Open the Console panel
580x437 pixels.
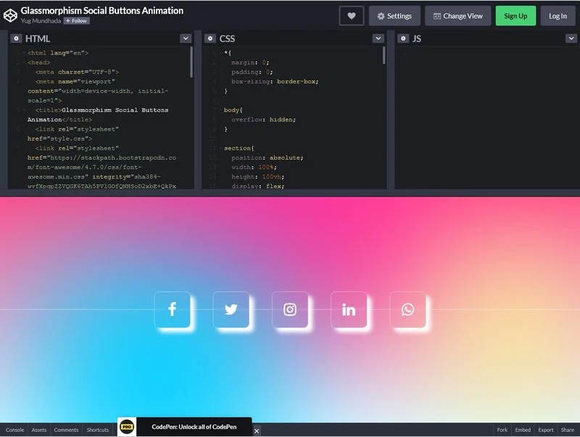14,430
